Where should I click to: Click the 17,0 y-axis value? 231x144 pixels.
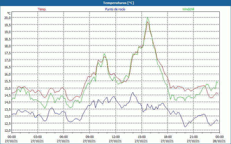(8, 60)
